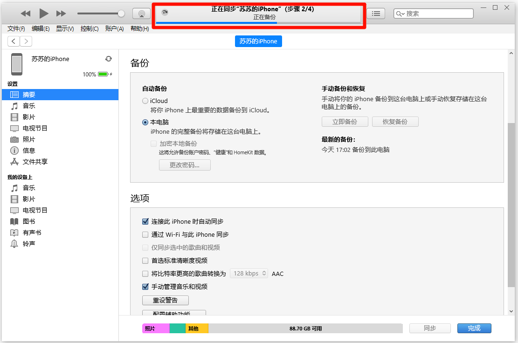Viewport: 518px width, 343px height.
Task: Select the iCloud backup radio button
Action: point(145,101)
